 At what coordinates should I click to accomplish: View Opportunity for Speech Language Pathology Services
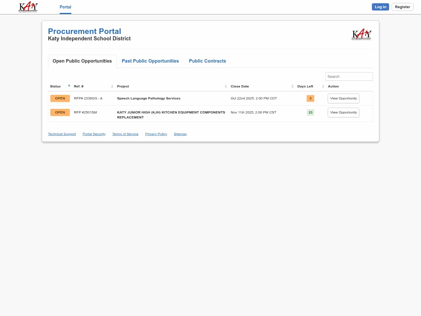click(343, 98)
